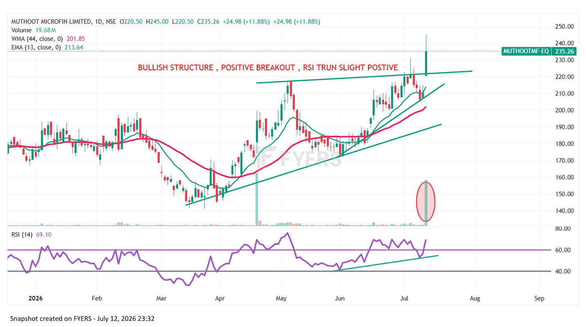Select the high value H245.00
Screen dimensions: 586x327
(157, 22)
